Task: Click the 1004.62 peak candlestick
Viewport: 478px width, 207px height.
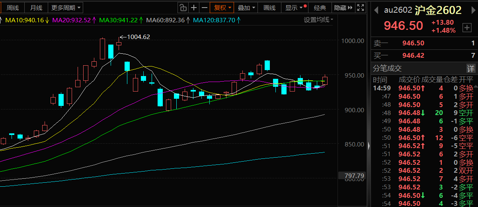Action: (119, 45)
